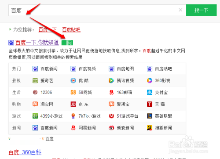Open the 百度_360百科 result title
Viewport: 220px width, 159px height.
click(x=25, y=152)
